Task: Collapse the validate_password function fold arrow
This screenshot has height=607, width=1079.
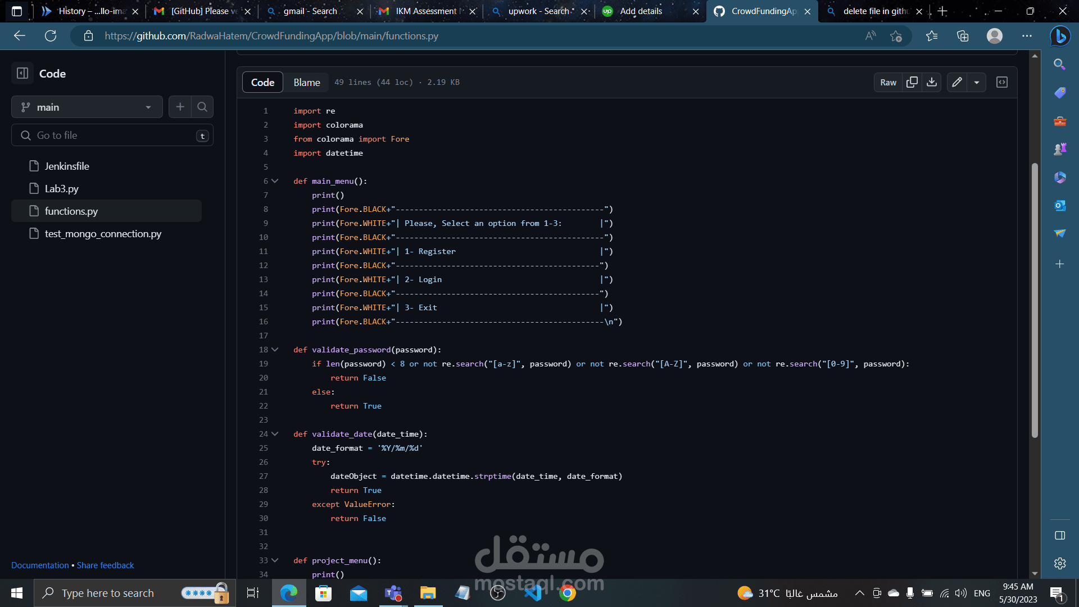Action: coord(275,350)
